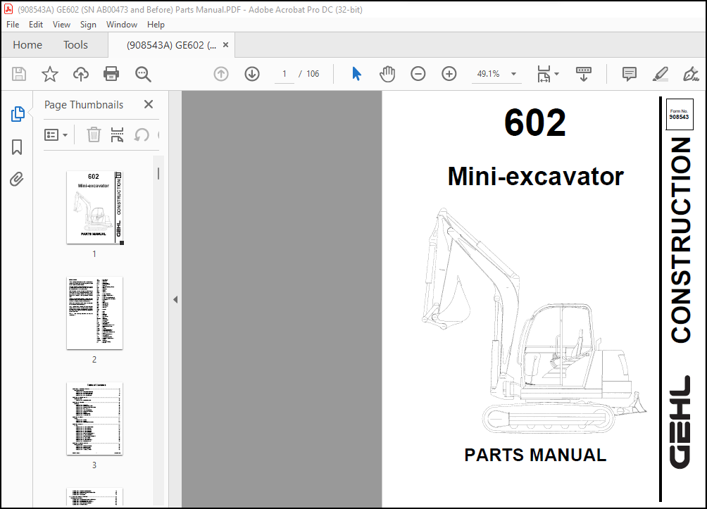
Task: Switch to the Home tab
Action: tap(27, 44)
